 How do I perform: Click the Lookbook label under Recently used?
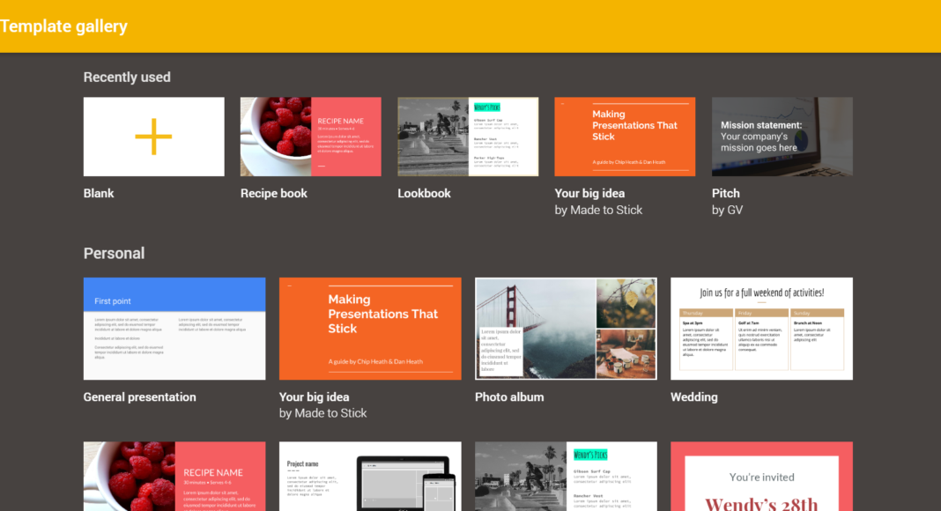(x=424, y=193)
